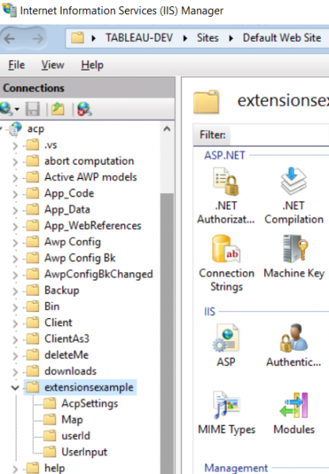Open the Modules feature icon
329x474 pixels.
[293, 405]
